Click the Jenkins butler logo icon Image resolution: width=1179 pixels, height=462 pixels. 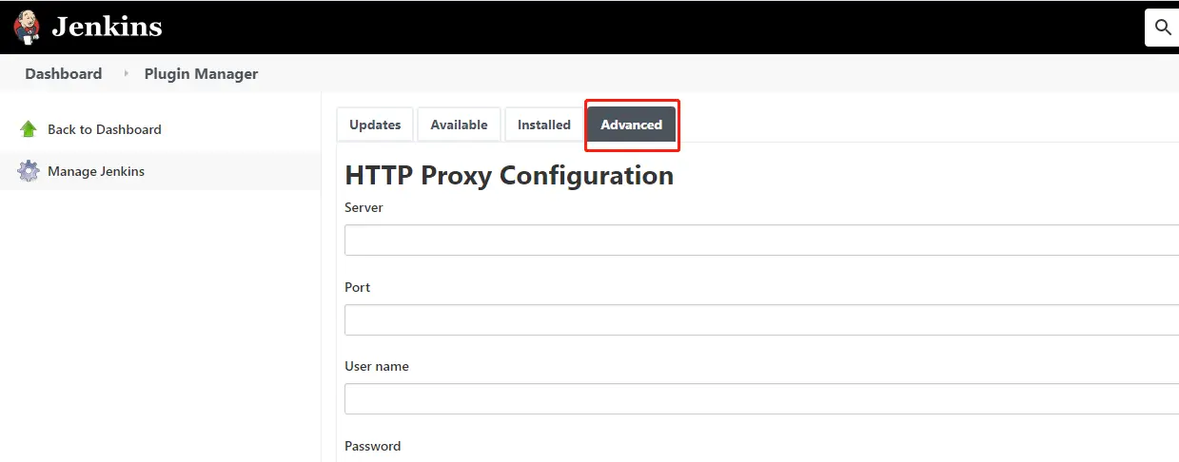(x=27, y=27)
